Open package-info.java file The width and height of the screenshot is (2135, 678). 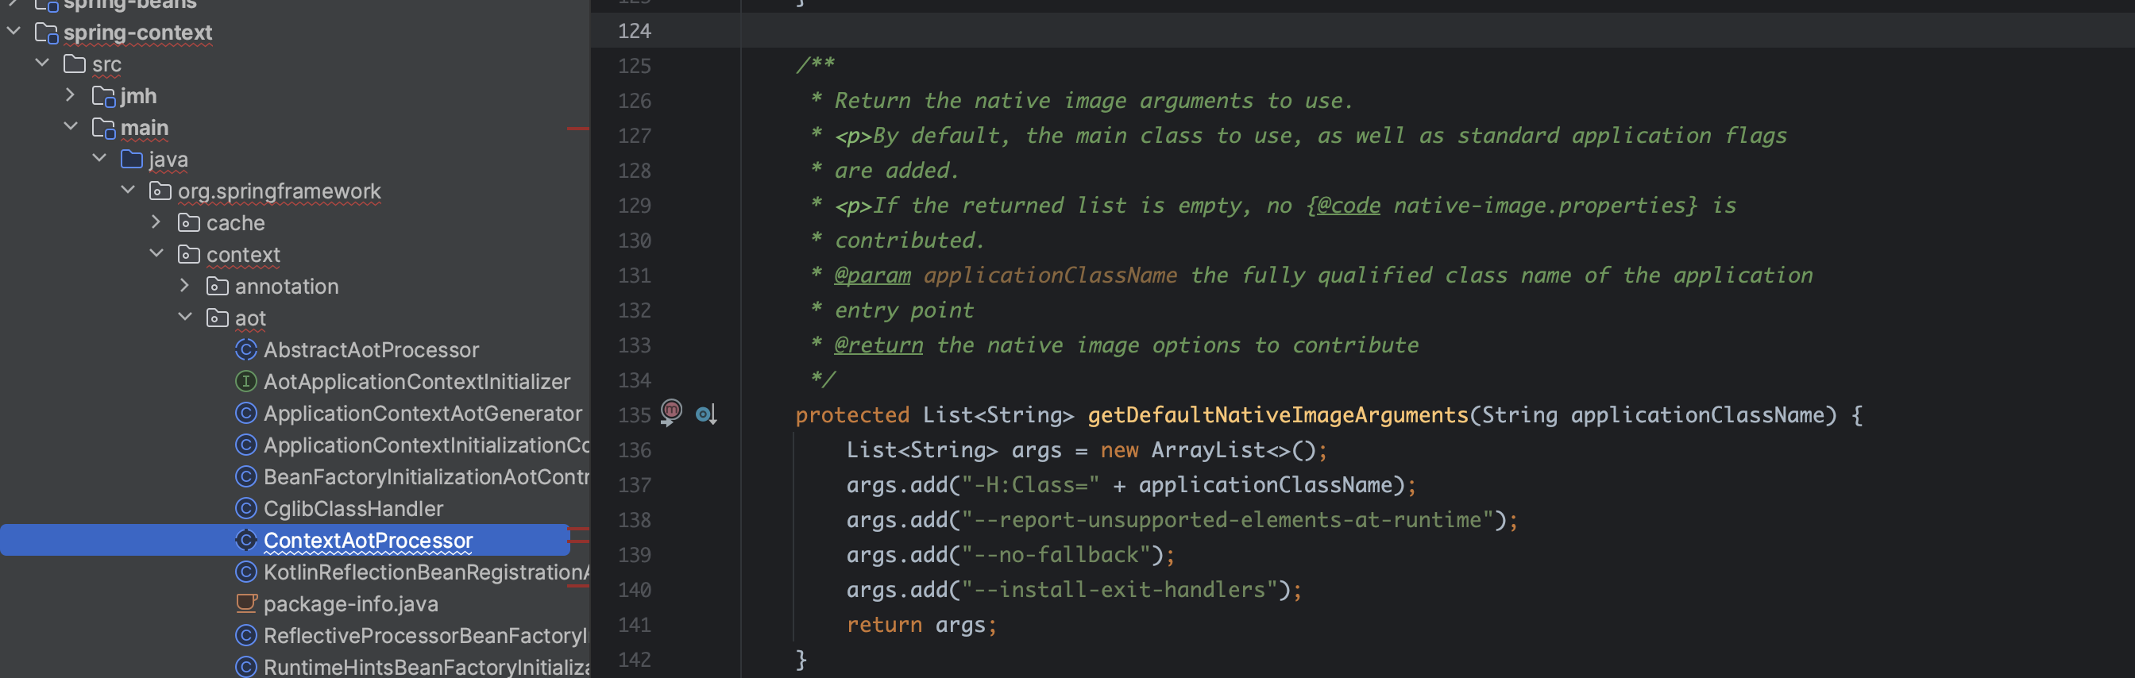pos(350,604)
